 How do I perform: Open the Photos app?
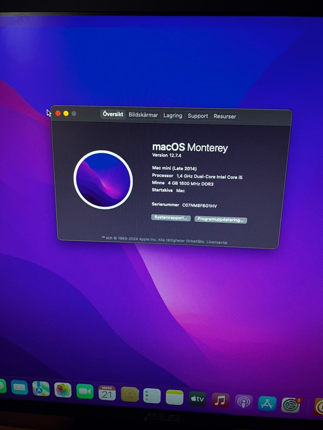click(x=63, y=390)
